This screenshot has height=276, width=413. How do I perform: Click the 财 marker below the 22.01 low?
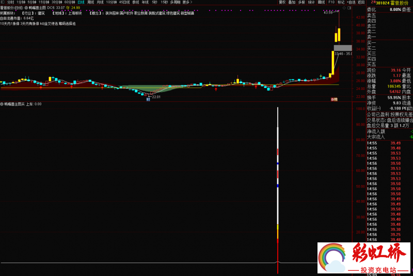coord(148,99)
